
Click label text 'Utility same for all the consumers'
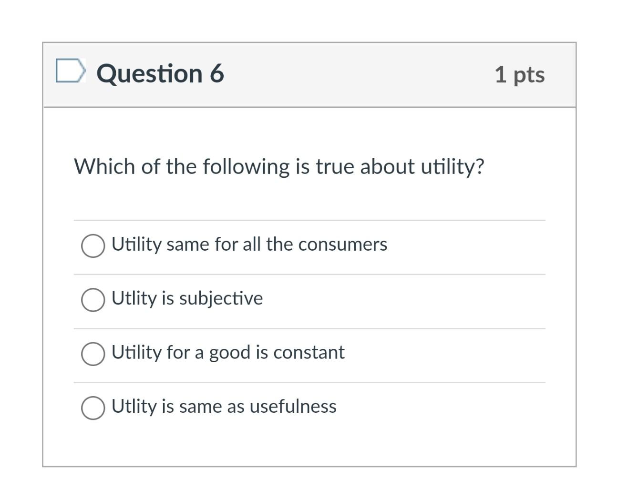pyautogui.click(x=249, y=244)
